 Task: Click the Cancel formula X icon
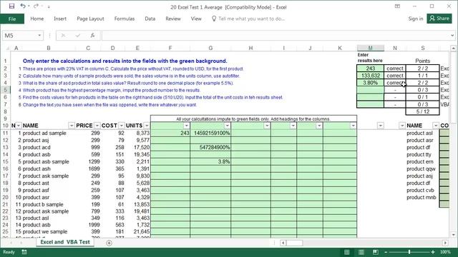coord(63,36)
